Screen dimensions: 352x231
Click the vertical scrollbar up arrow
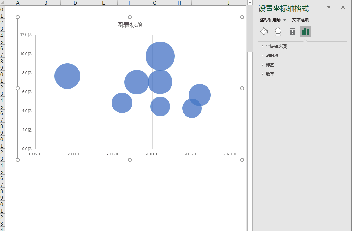pos(250,2)
